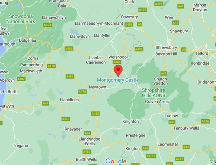Click the Google logo watermark
Viewport: 216px width, 165px height.
point(116,161)
